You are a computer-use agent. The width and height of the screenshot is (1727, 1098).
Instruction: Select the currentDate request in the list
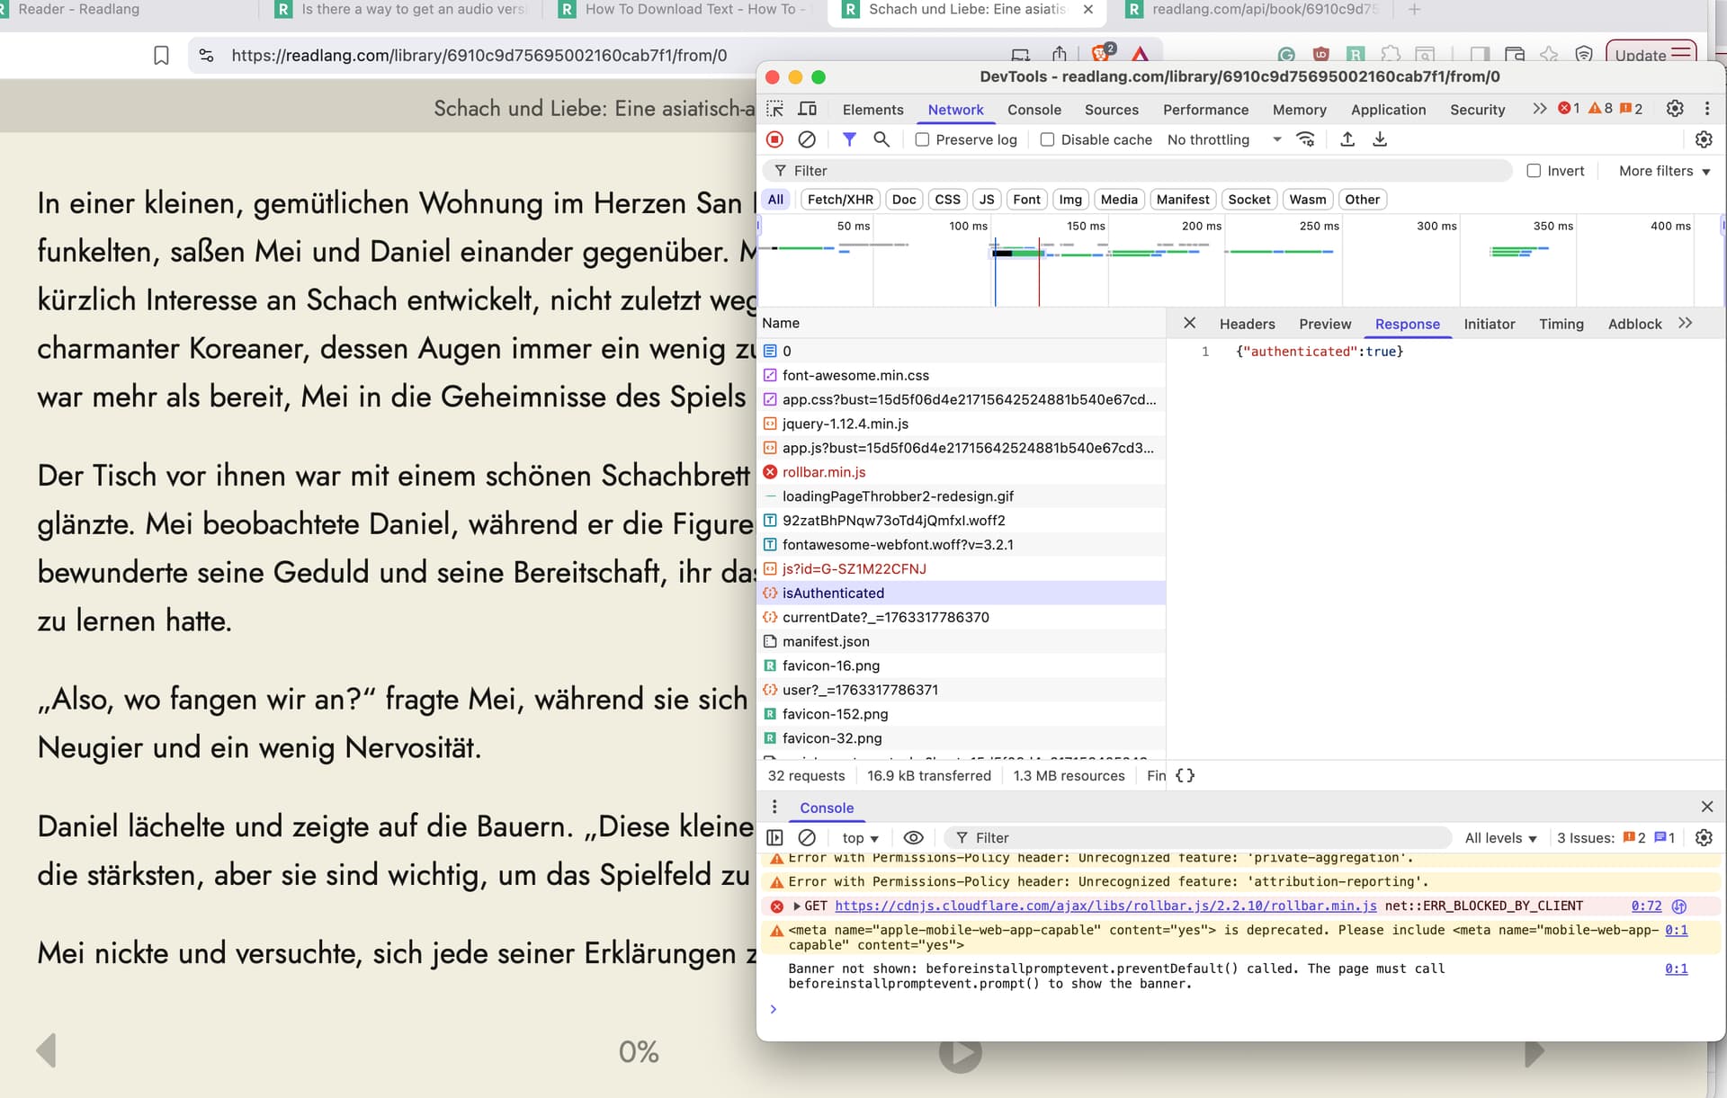coord(885,617)
